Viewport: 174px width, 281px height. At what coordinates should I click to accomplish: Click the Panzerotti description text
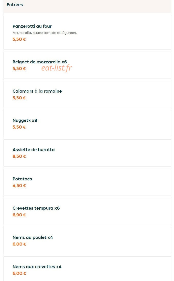tap(45, 33)
